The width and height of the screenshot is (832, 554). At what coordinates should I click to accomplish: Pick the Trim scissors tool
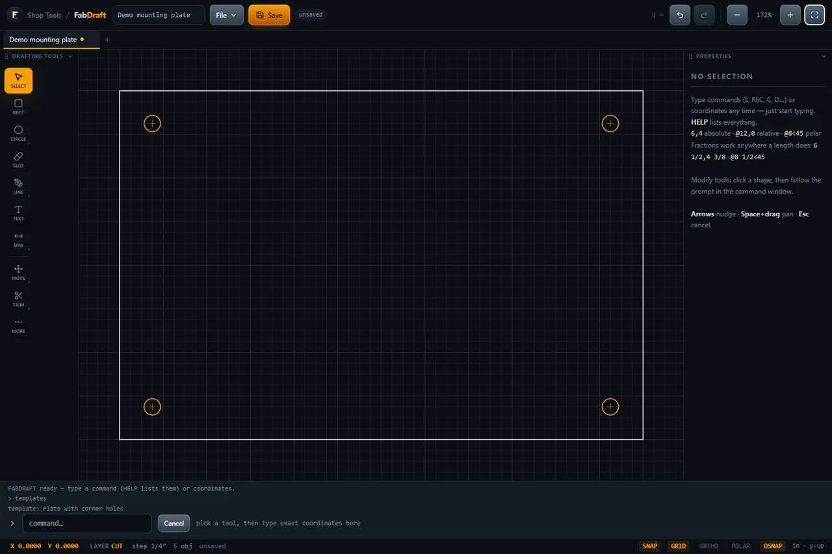[x=18, y=299]
